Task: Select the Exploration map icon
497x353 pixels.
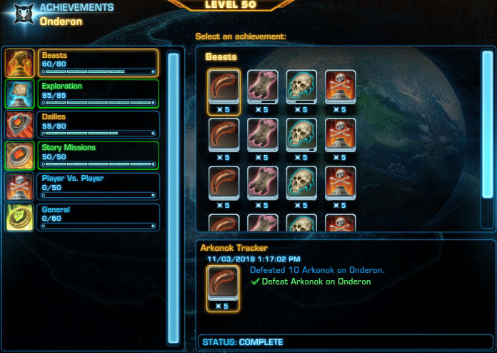Action: point(19,94)
